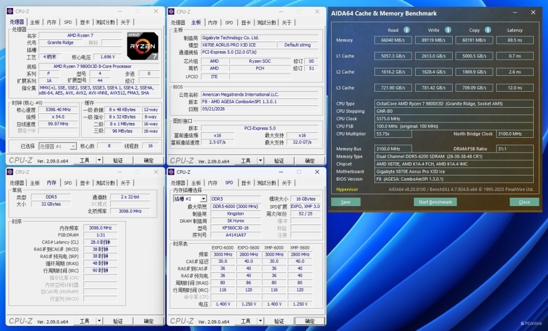
Task: Click Save button in AIDA64
Action: [x=346, y=202]
